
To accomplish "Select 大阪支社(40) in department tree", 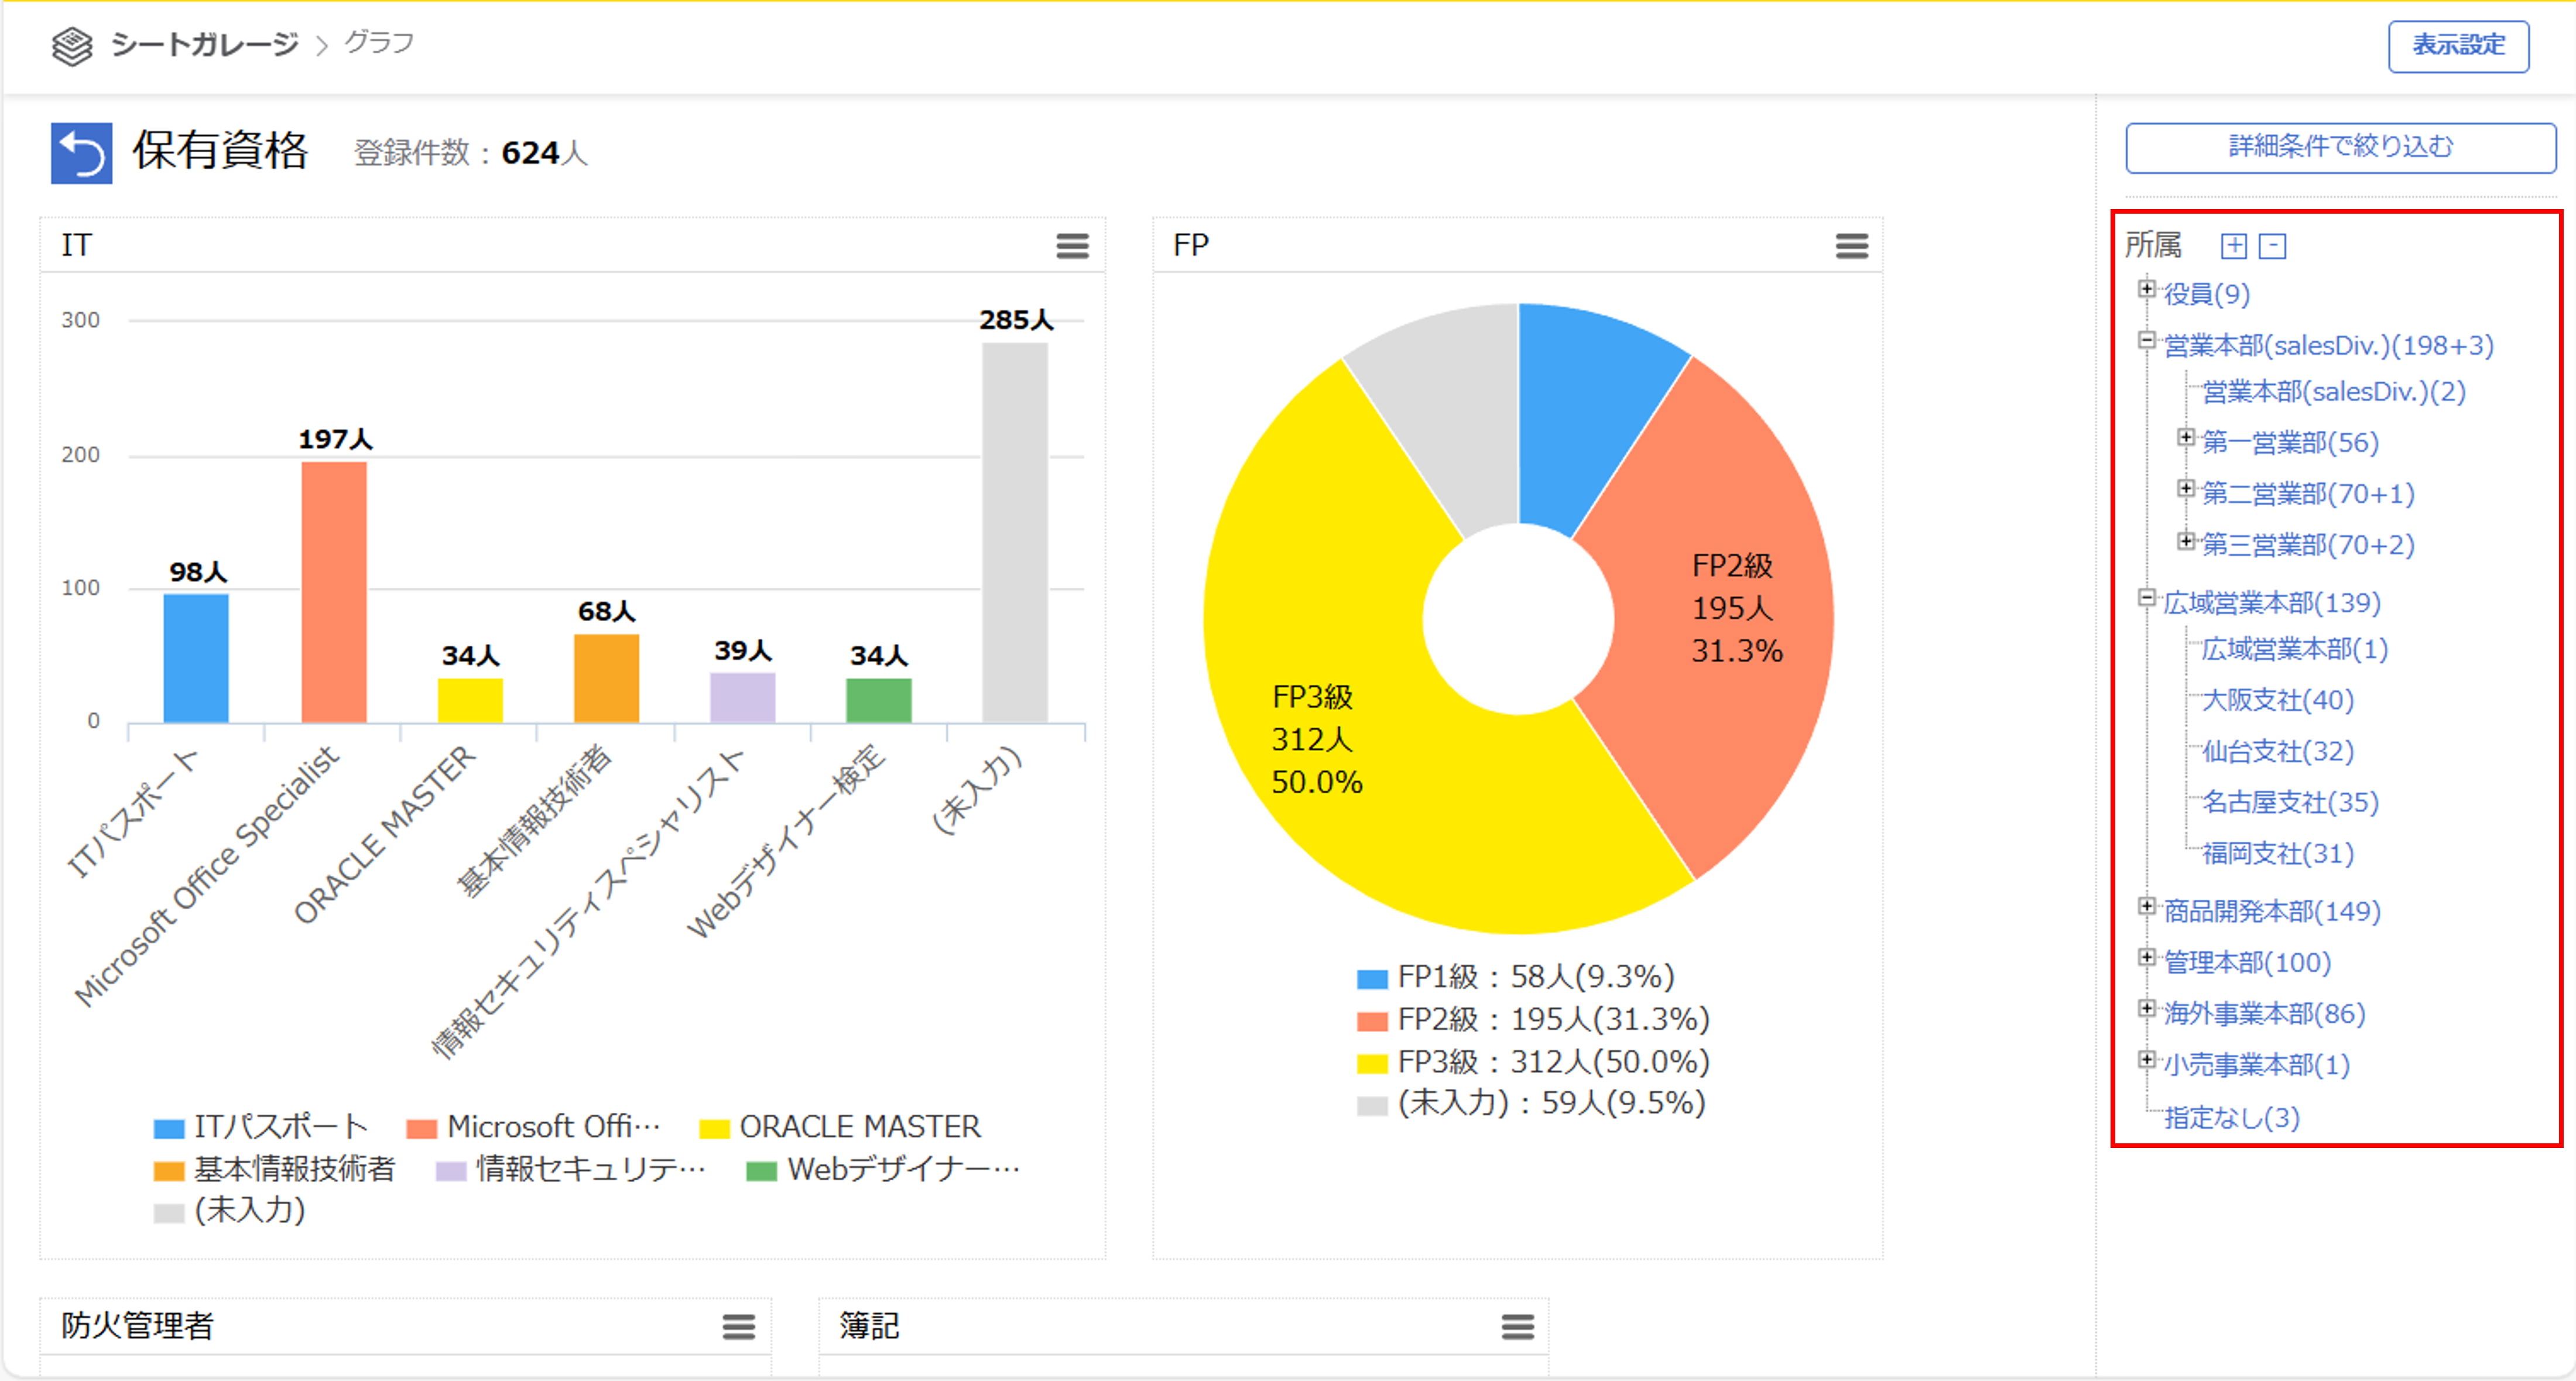I will coord(2277,700).
